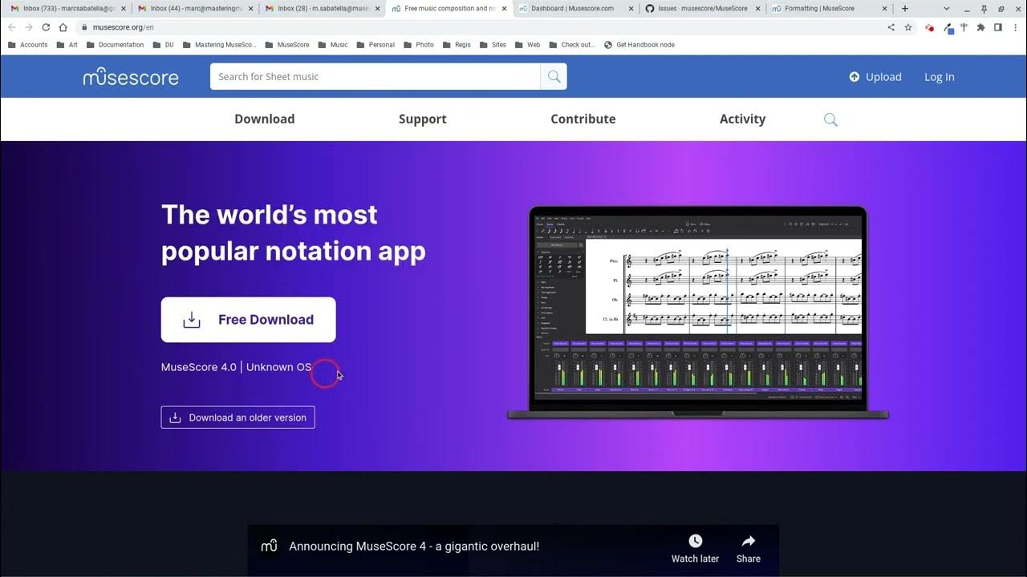Viewport: 1027px width, 577px height.
Task: Open the Web bookmark folder
Action: click(526, 45)
